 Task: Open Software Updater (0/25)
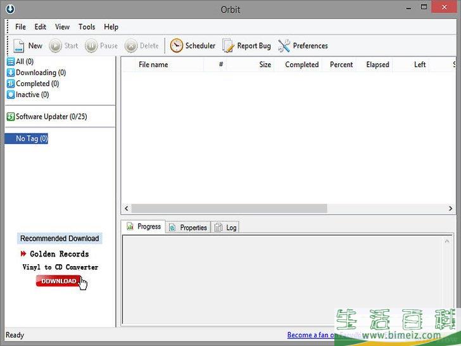click(47, 117)
